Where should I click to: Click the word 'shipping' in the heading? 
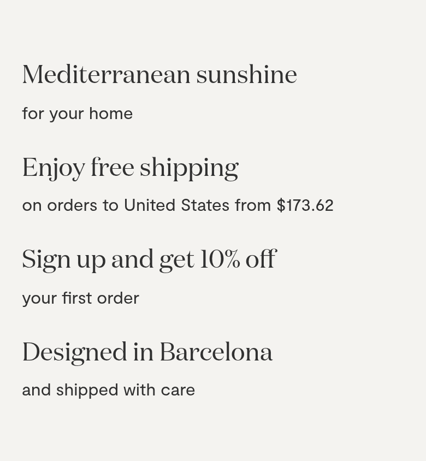click(189, 168)
